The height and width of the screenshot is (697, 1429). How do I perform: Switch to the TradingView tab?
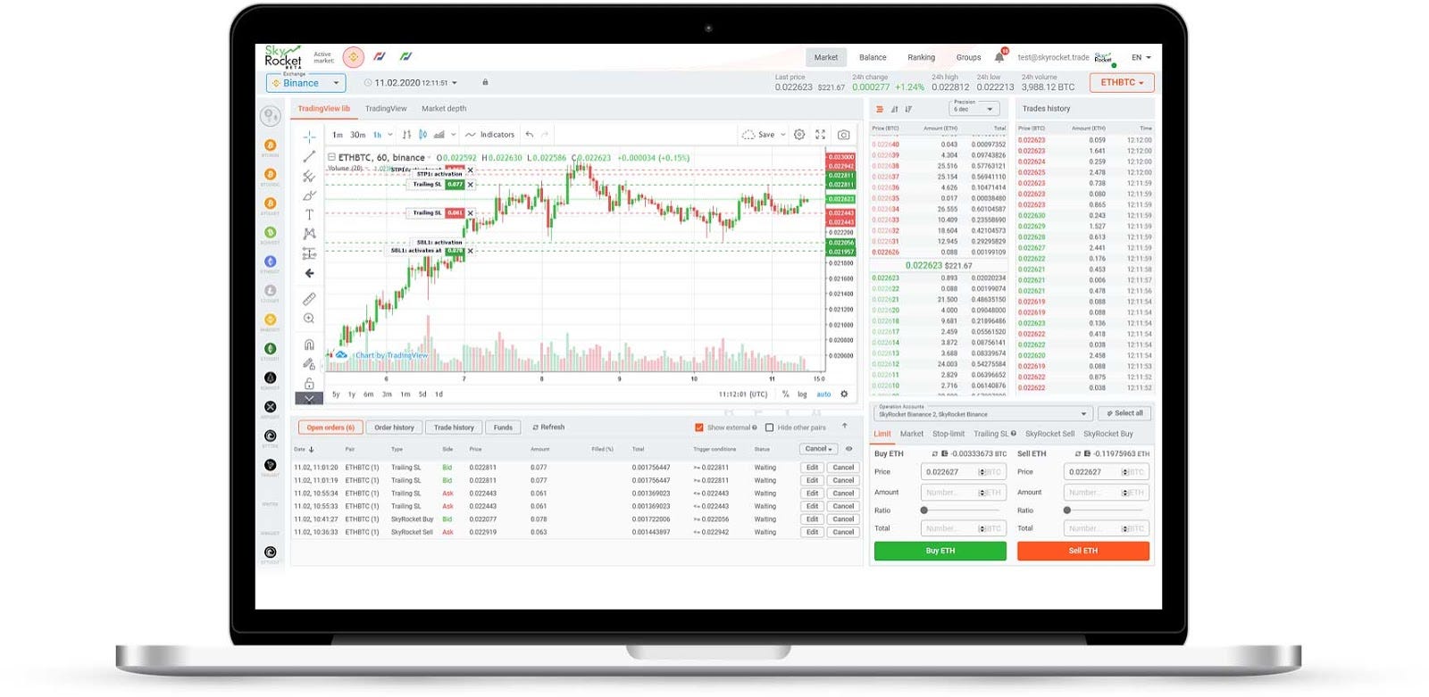[x=386, y=109]
